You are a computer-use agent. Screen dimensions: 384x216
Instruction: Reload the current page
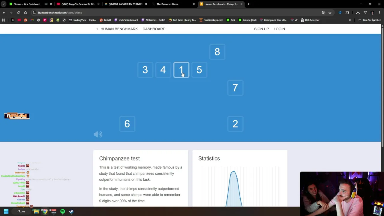coord(18,13)
